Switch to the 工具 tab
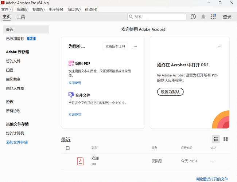 21,17
